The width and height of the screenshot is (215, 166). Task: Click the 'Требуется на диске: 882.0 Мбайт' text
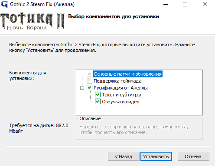click(39, 128)
